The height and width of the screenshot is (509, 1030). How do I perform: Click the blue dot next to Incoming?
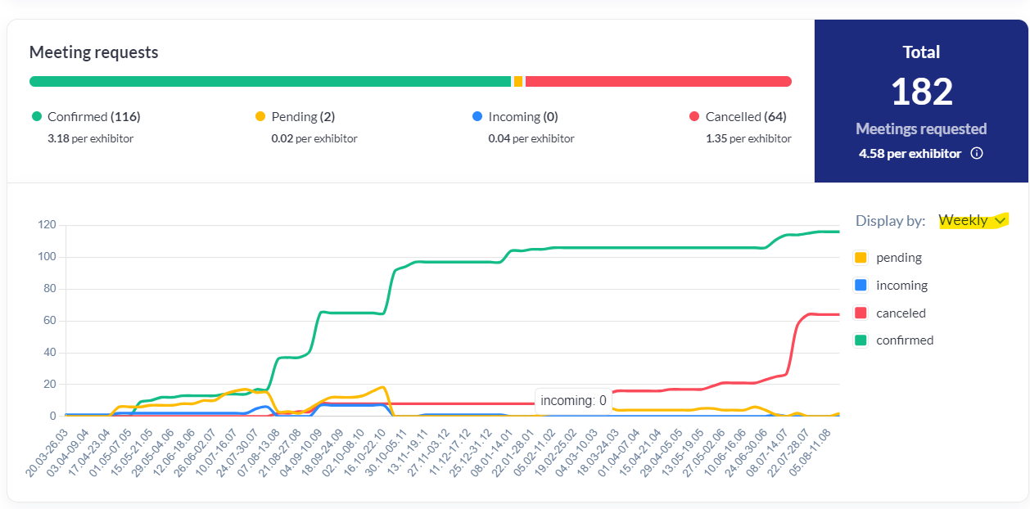coord(477,117)
